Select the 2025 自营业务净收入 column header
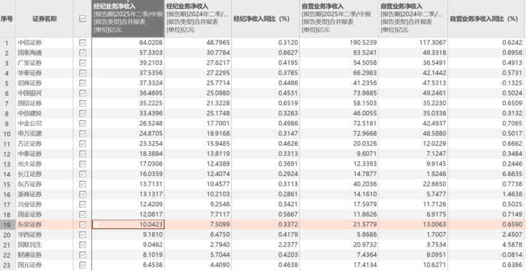 coord(339,18)
